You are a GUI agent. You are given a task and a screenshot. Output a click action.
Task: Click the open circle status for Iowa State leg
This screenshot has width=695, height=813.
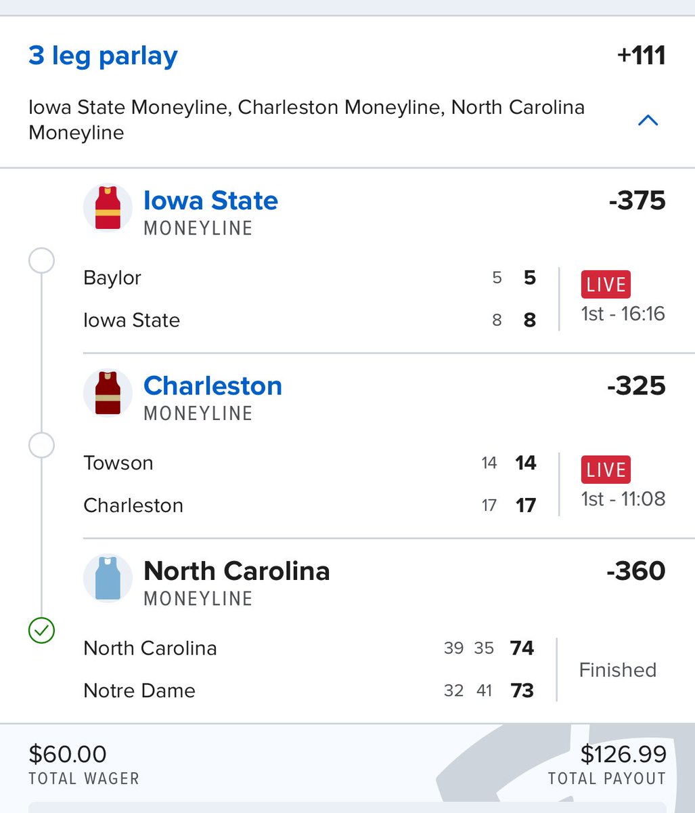(x=41, y=260)
